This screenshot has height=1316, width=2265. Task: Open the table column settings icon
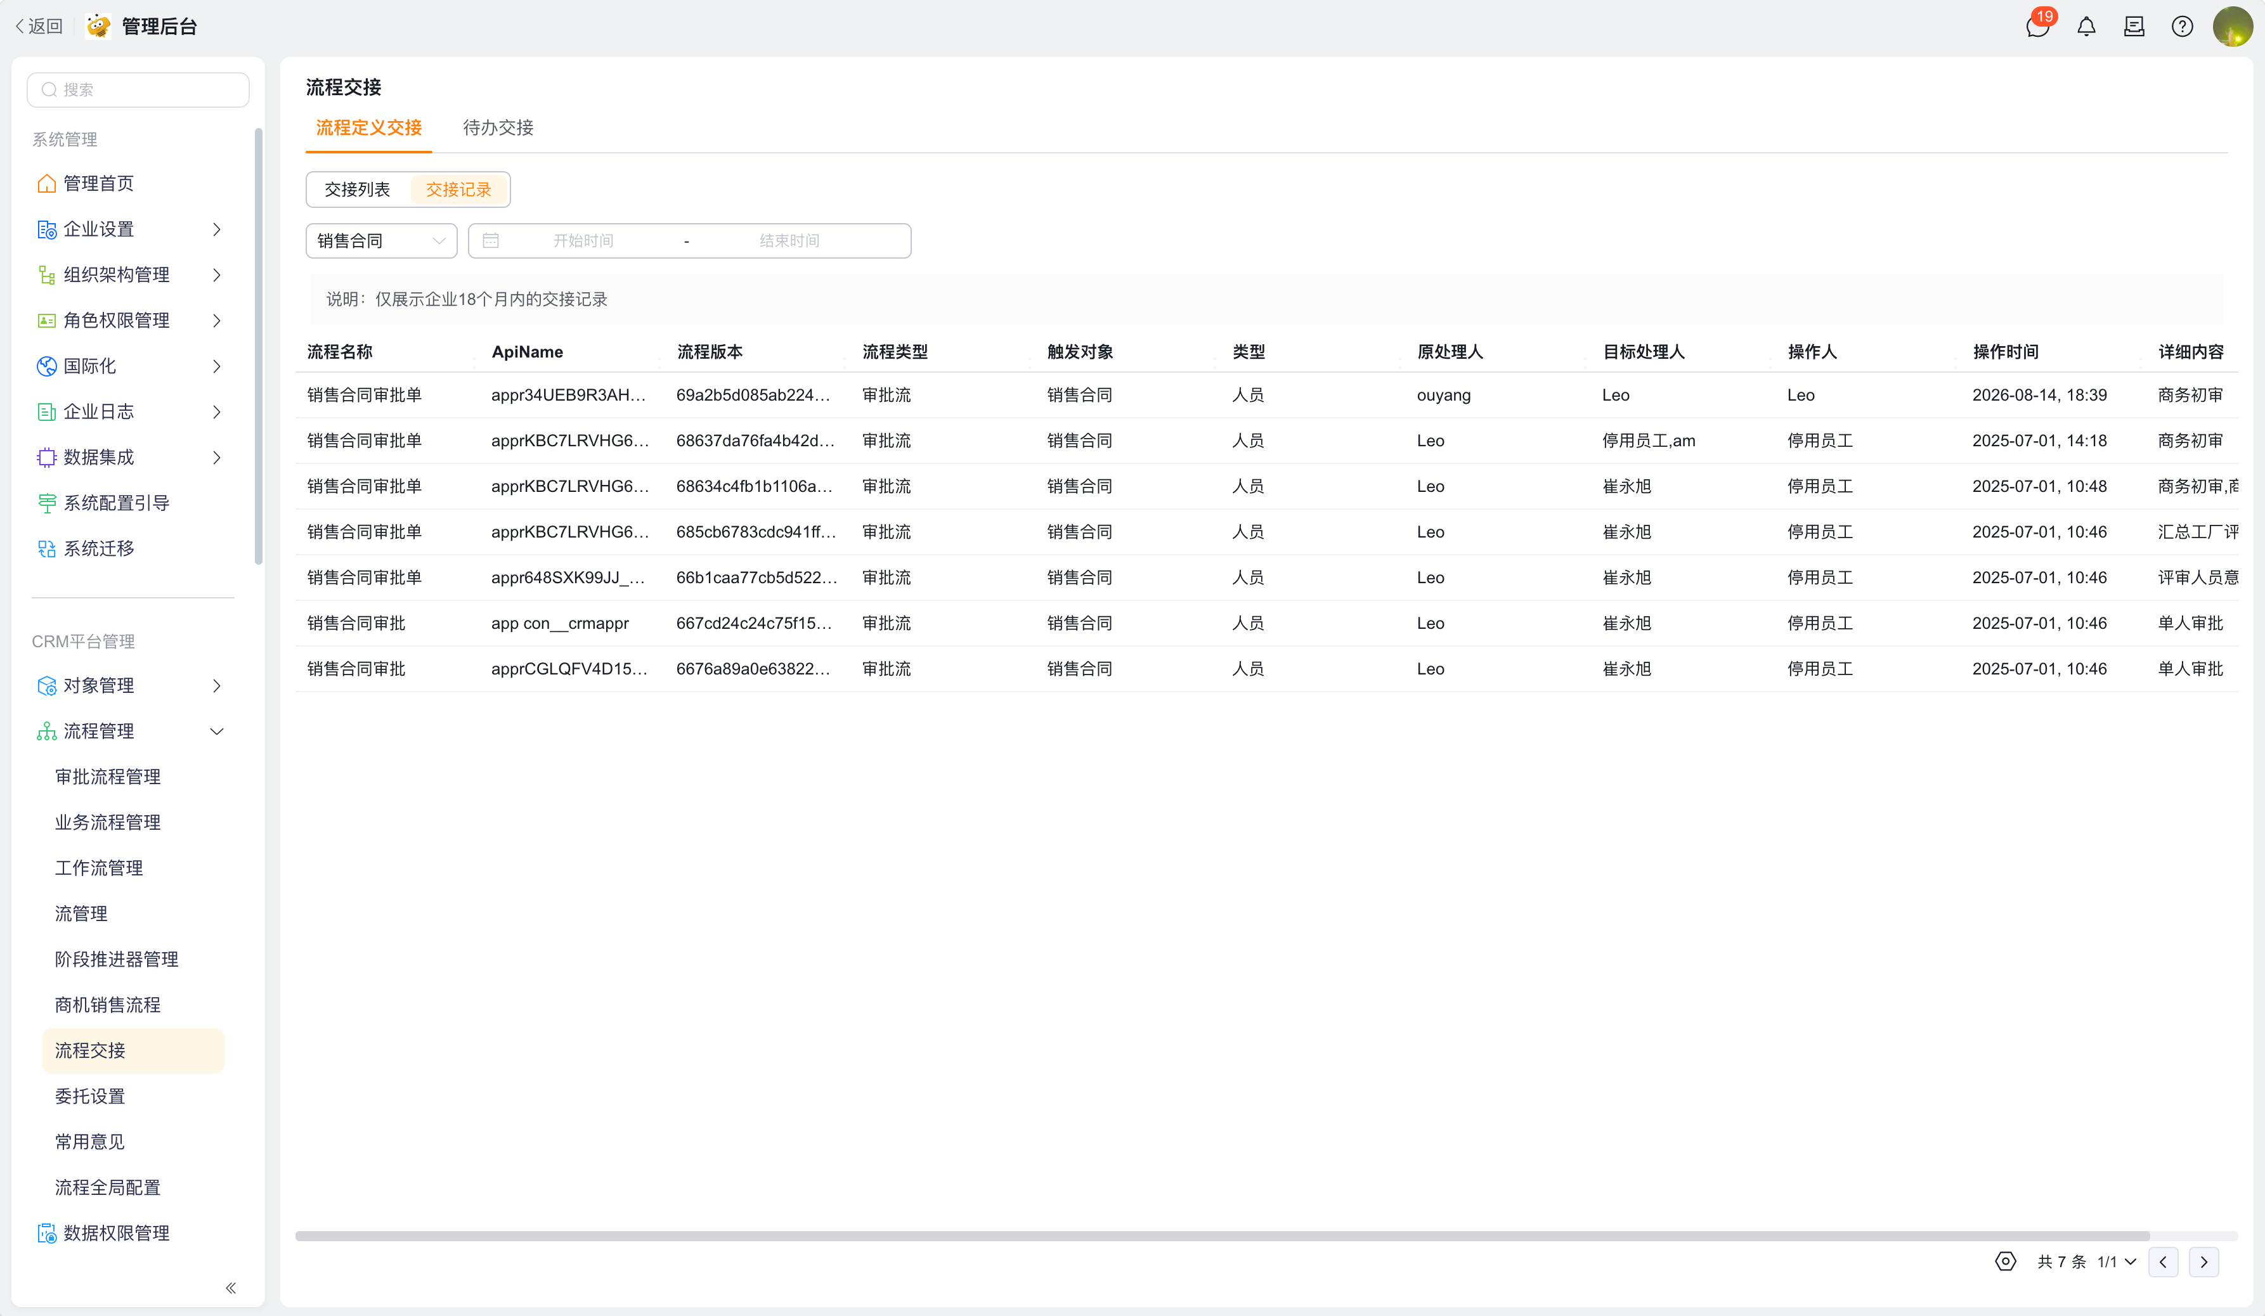pos(2005,1261)
